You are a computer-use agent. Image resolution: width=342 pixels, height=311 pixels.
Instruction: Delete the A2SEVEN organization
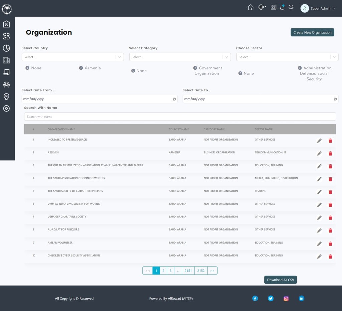pos(330,154)
